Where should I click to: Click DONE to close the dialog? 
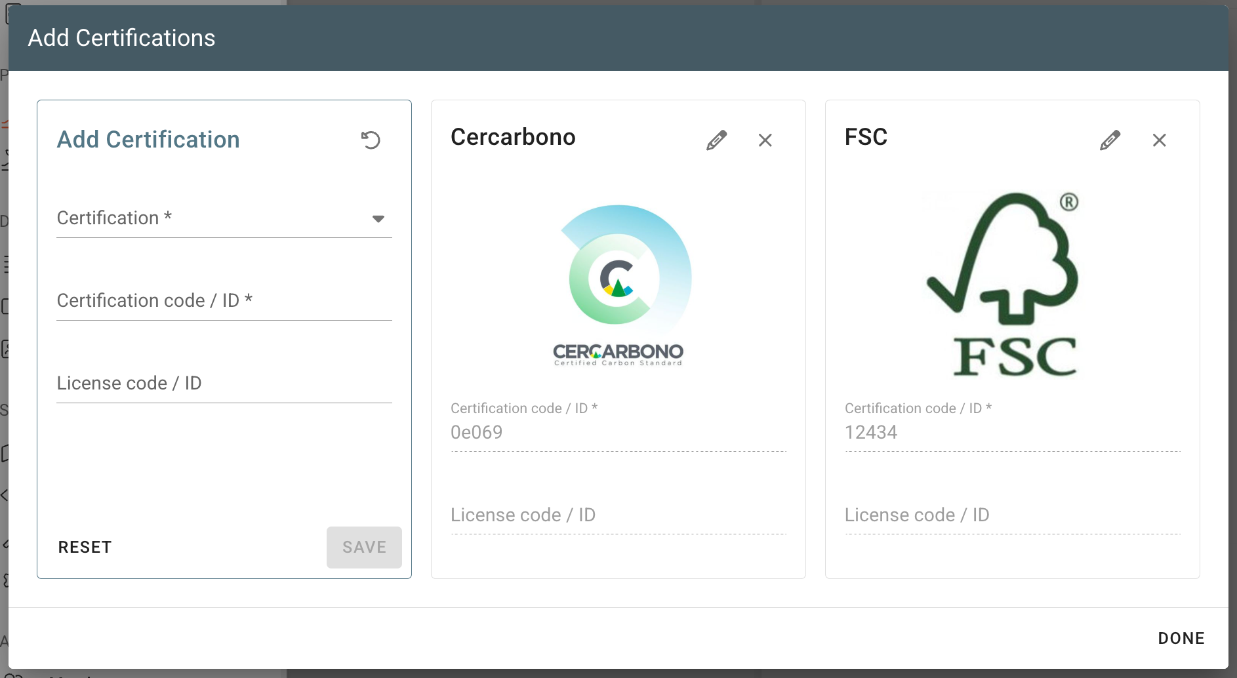tap(1181, 639)
